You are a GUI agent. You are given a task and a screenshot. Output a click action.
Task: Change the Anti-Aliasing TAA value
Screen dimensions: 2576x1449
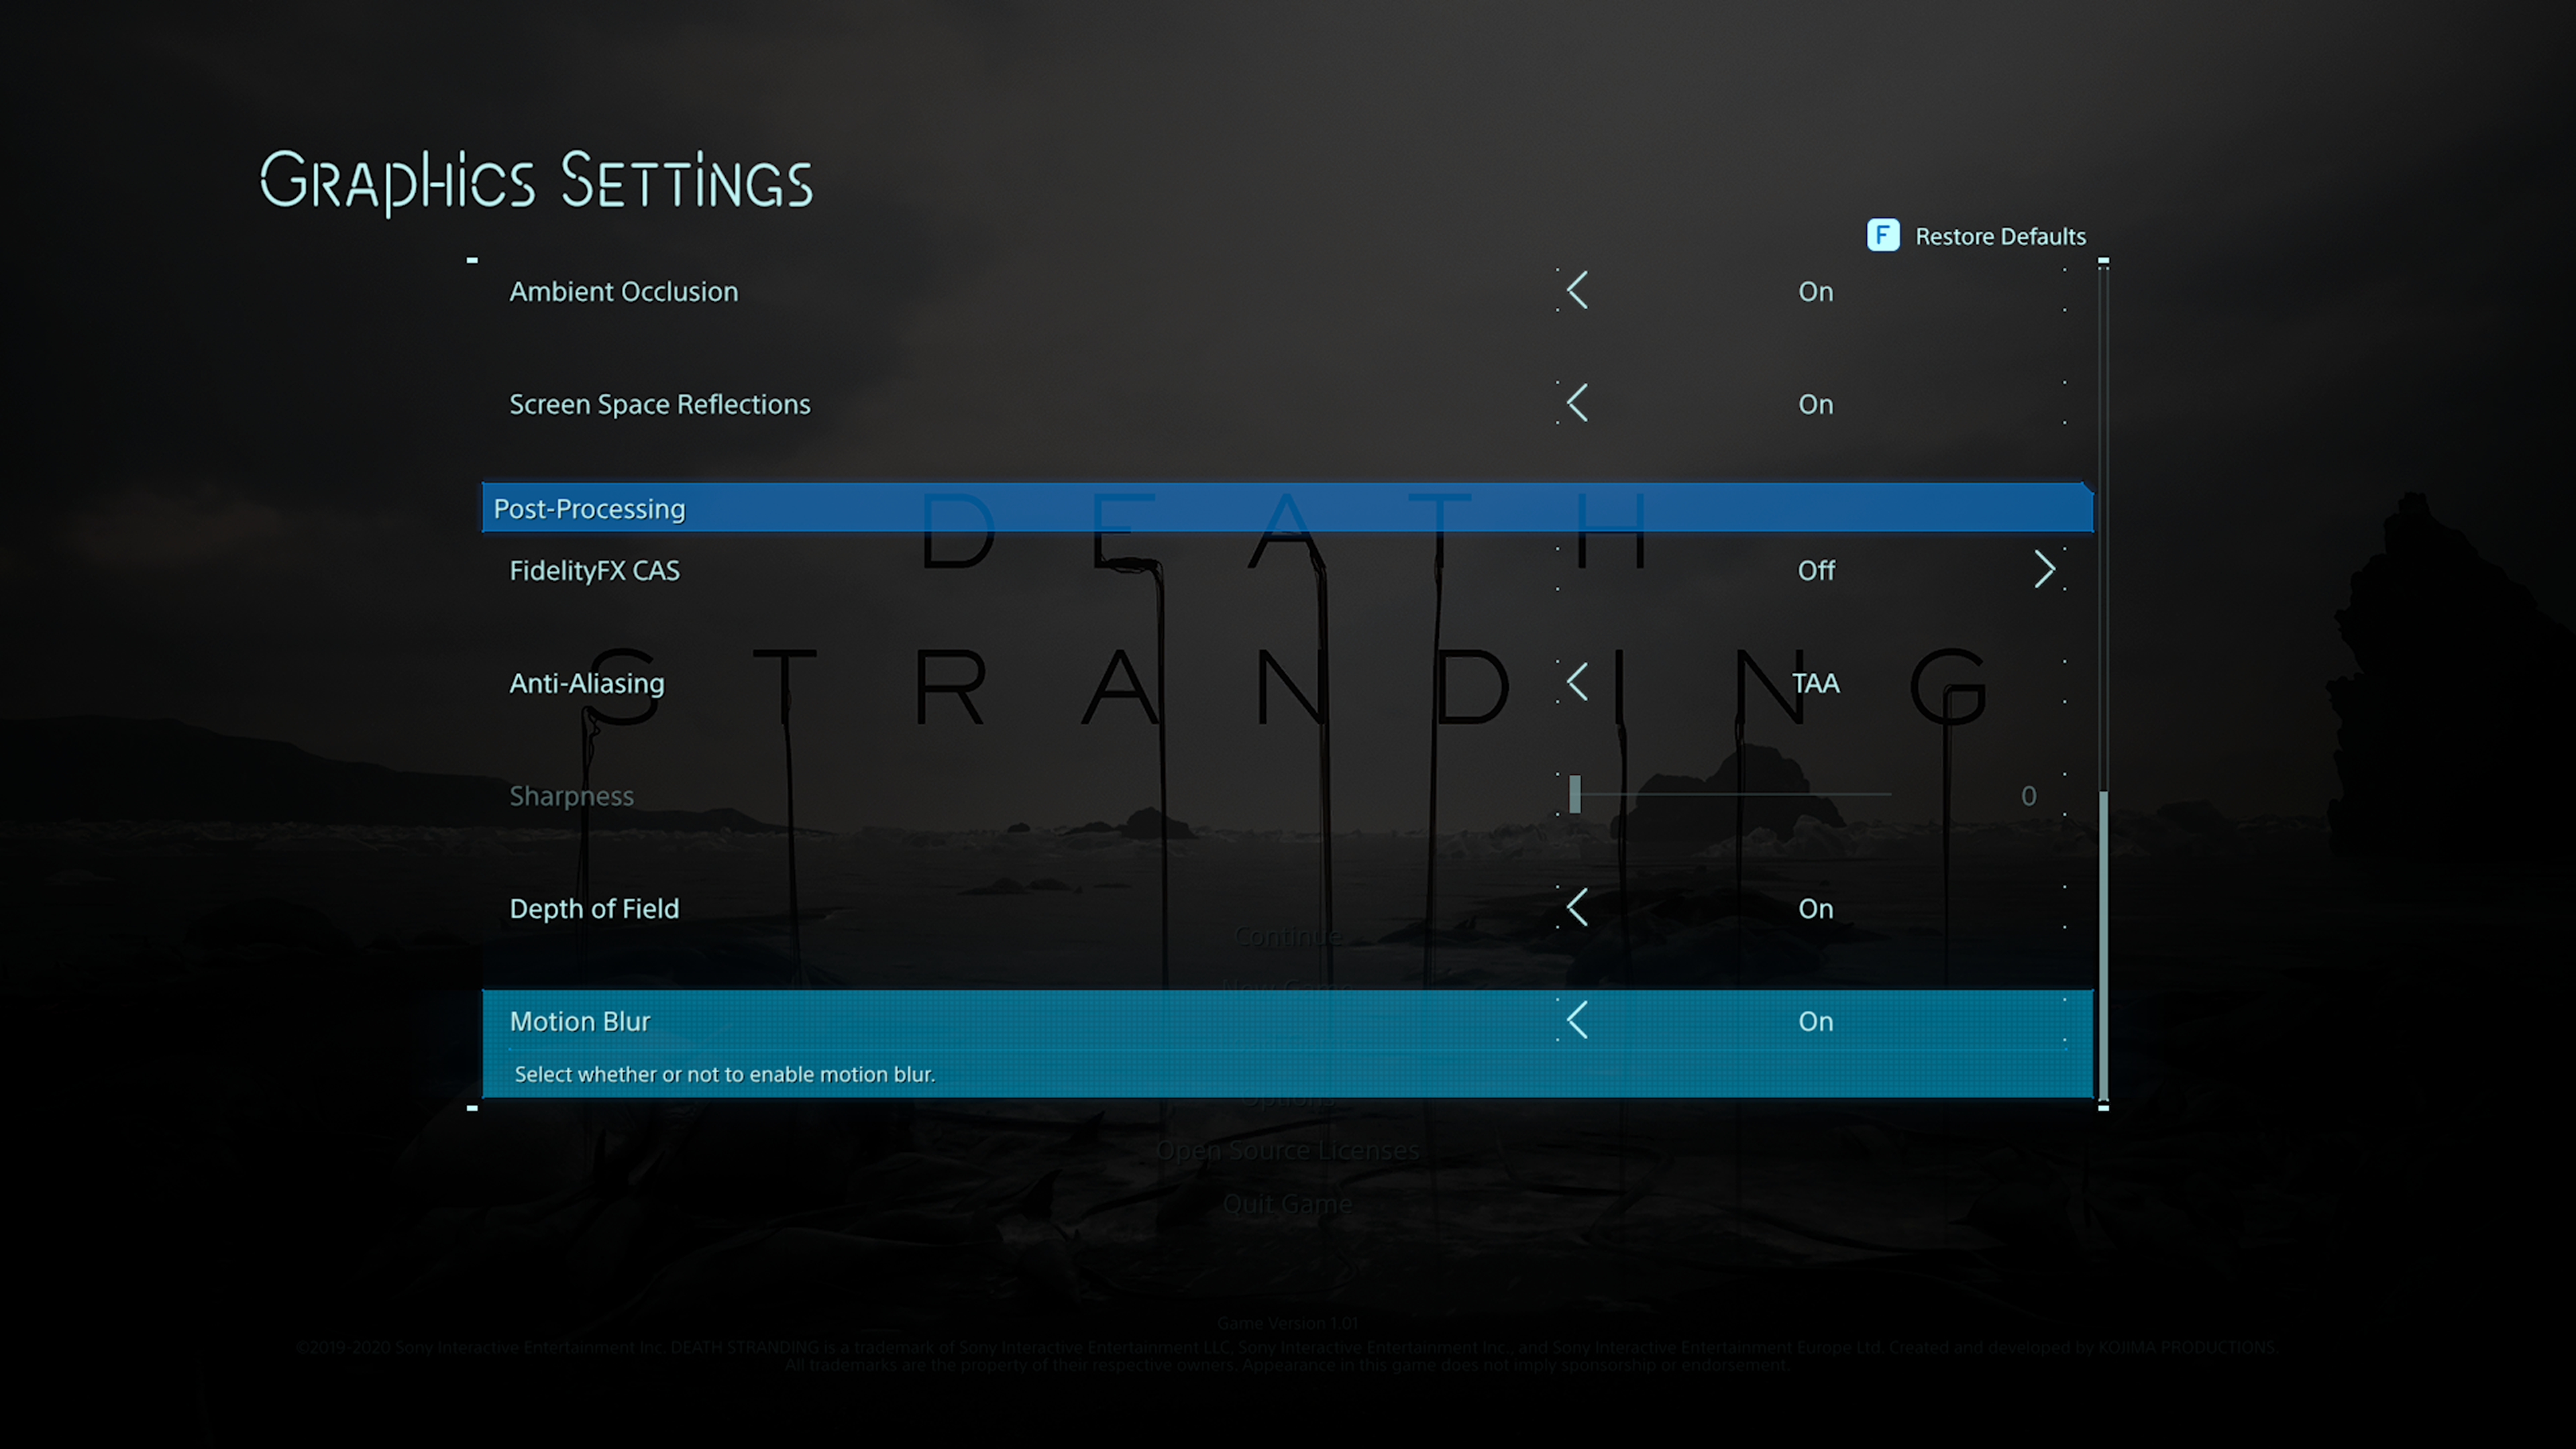click(x=1815, y=683)
